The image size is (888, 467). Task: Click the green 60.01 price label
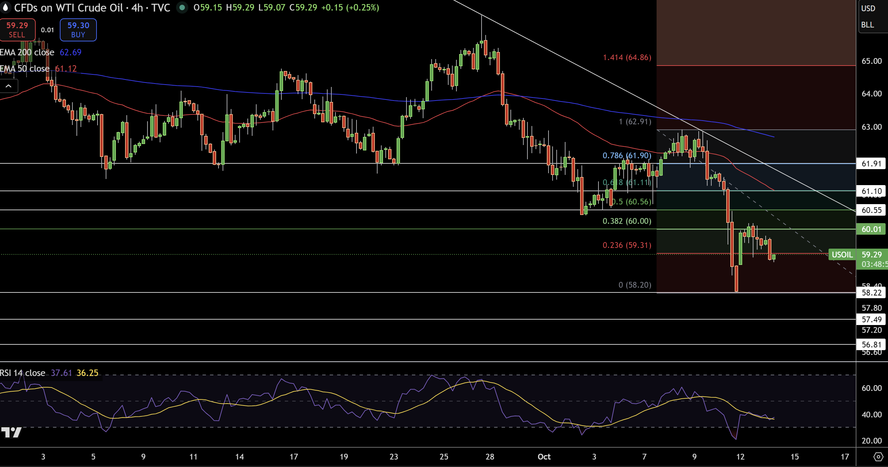tap(871, 229)
